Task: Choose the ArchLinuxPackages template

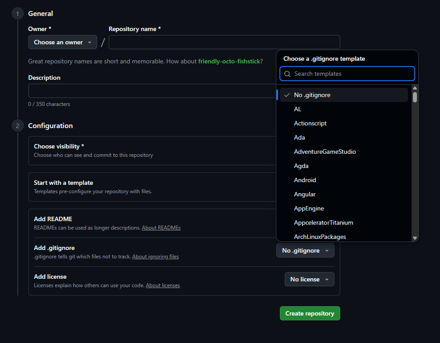Action: point(344,237)
